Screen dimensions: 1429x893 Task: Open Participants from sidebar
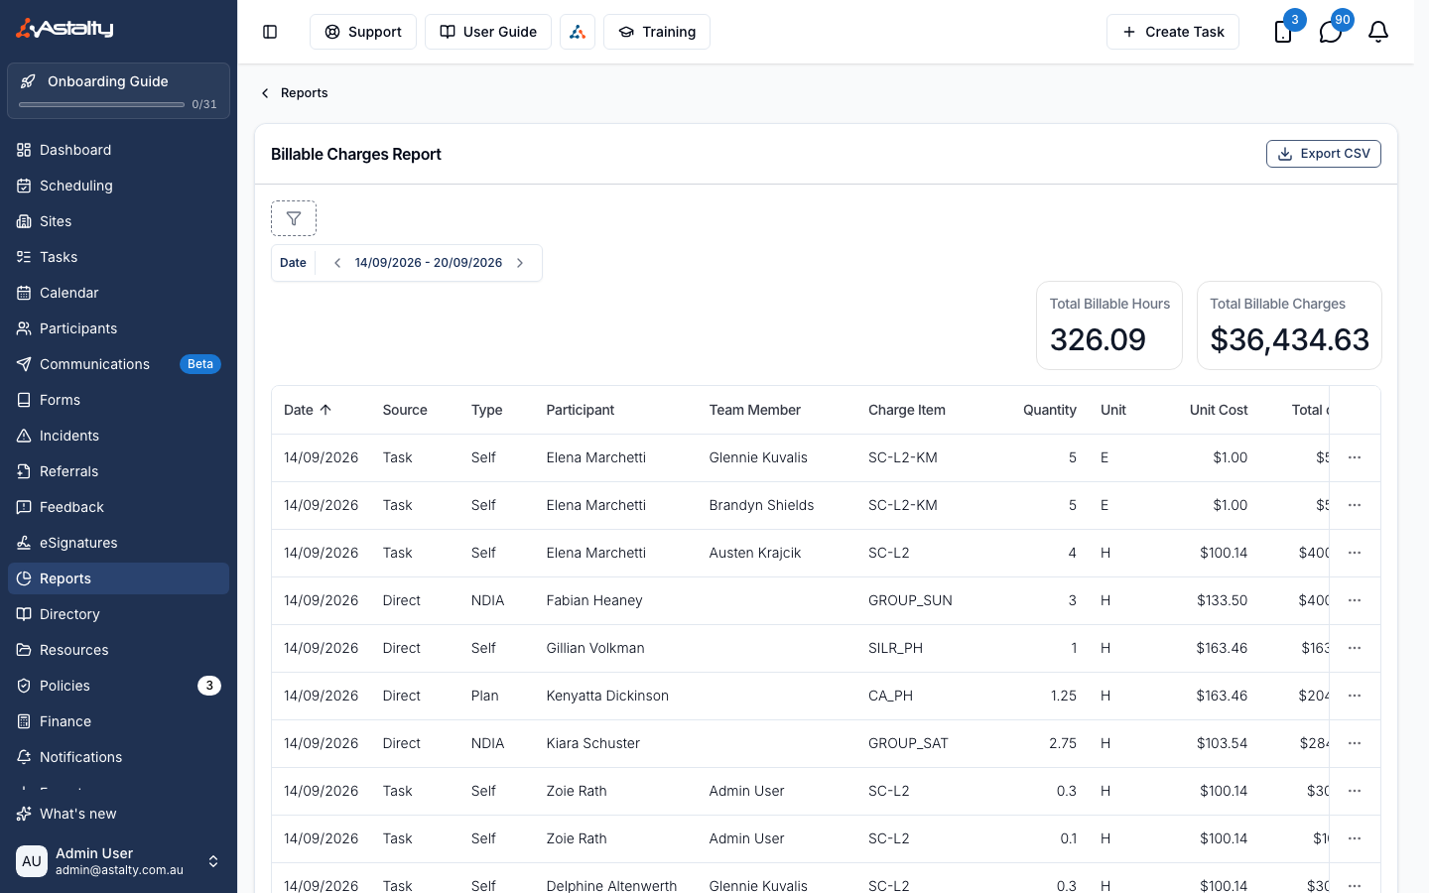pyautogui.click(x=118, y=328)
